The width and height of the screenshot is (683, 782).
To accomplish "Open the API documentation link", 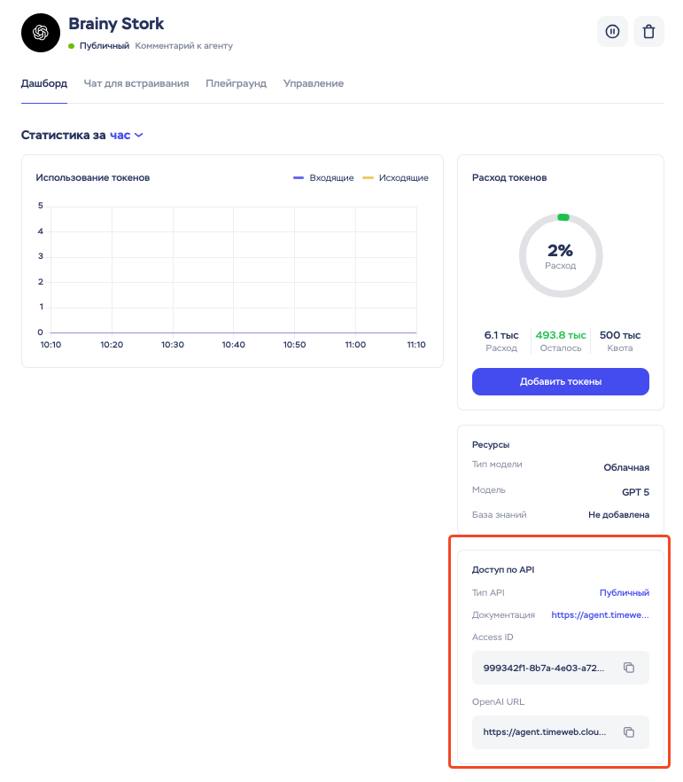I will point(600,614).
